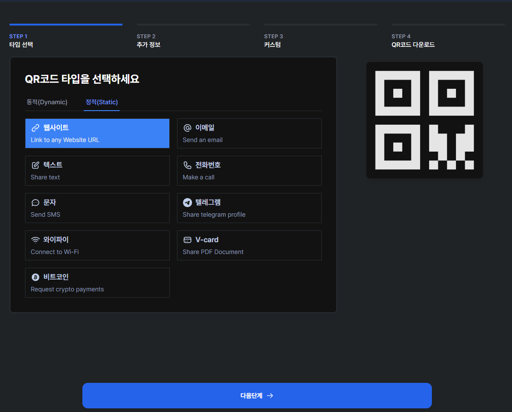This screenshot has height=412, width=512.
Task: Click 'Connect to Wi-Fi' description
Action: coord(55,252)
